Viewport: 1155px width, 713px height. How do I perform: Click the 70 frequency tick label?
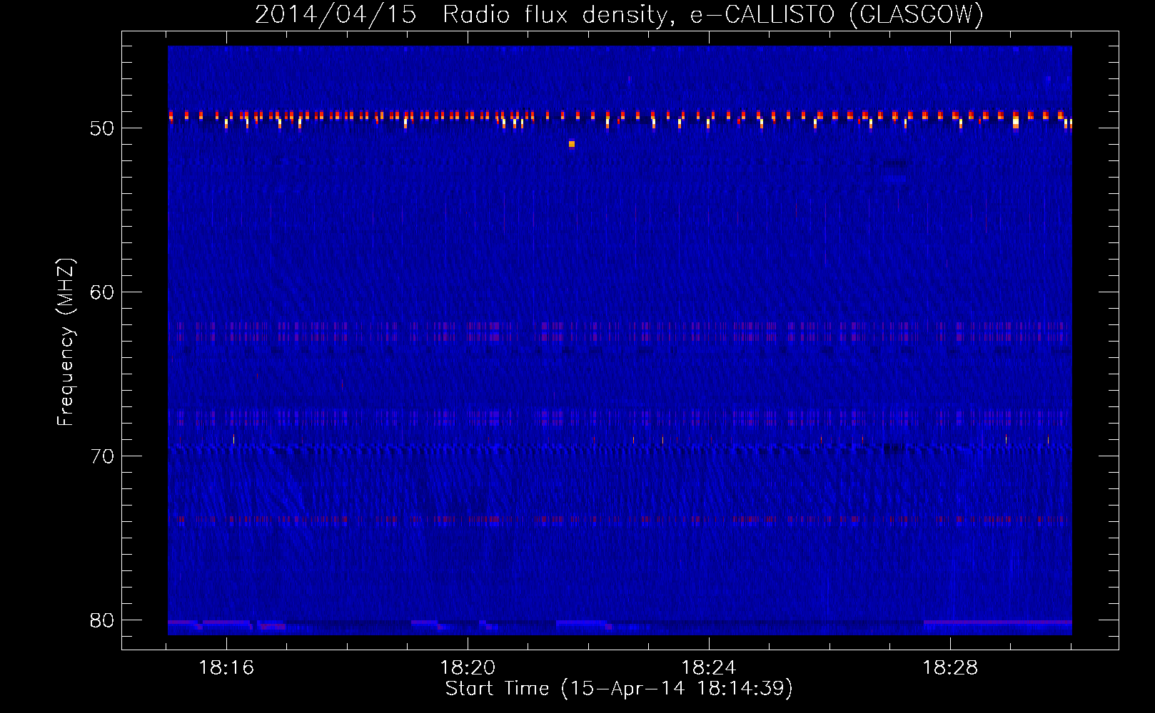pos(102,456)
